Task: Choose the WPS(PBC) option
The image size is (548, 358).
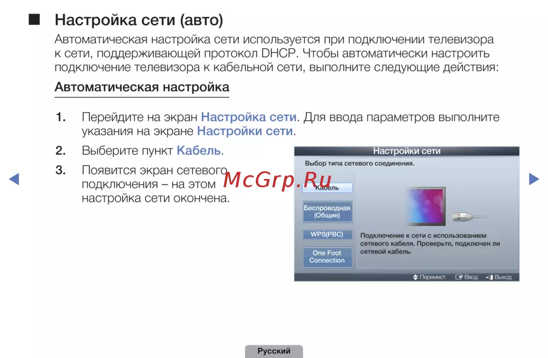Action: pyautogui.click(x=327, y=235)
